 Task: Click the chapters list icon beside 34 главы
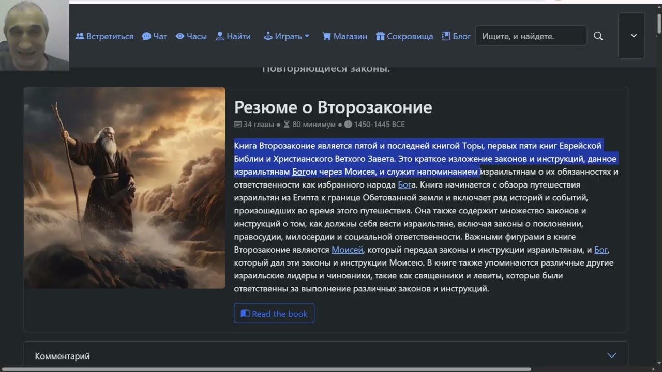click(238, 125)
